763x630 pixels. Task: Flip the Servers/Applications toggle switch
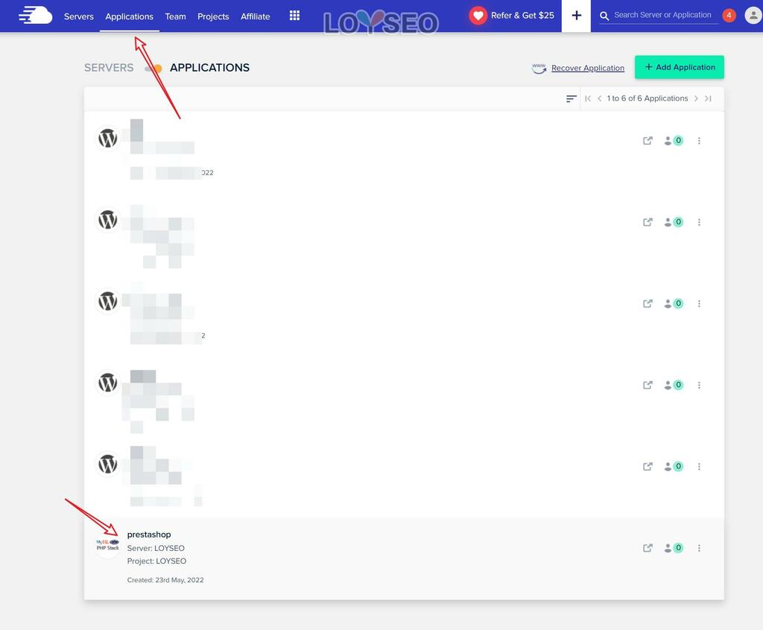click(153, 68)
